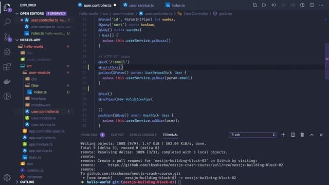Viewport: 329px width, 185px height.
Task: Click the UserController breadcrumb
Action: [x=195, y=14]
